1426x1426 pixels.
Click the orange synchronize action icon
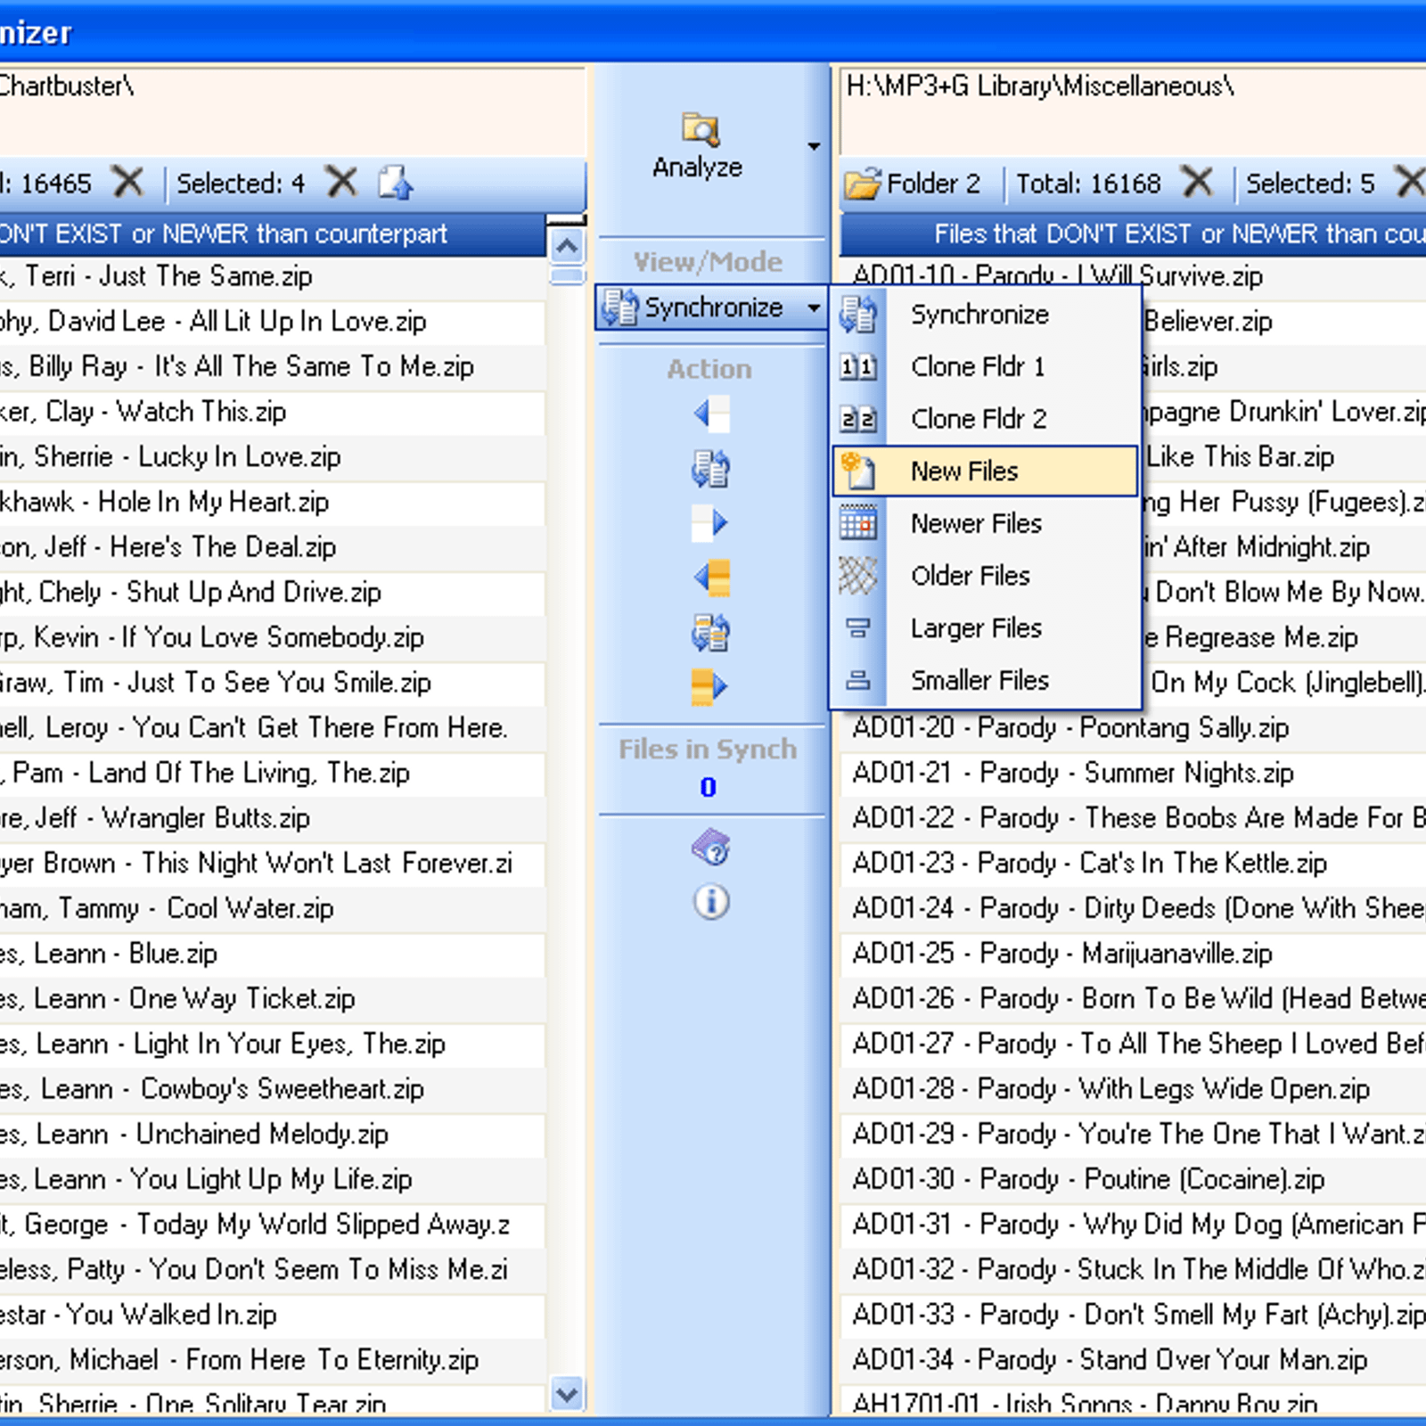[x=711, y=633]
